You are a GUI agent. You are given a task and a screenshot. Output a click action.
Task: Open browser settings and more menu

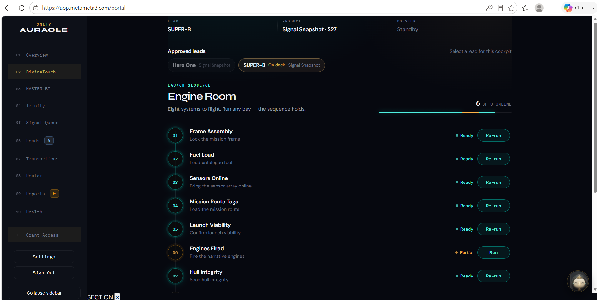[553, 8]
